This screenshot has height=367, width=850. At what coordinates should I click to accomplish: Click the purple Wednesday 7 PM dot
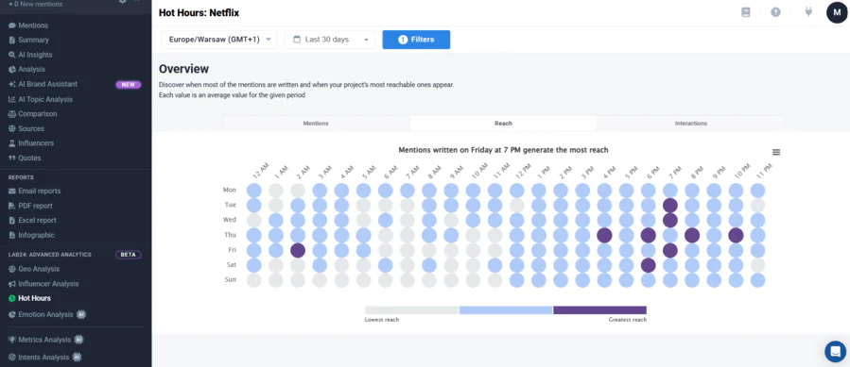click(x=670, y=221)
